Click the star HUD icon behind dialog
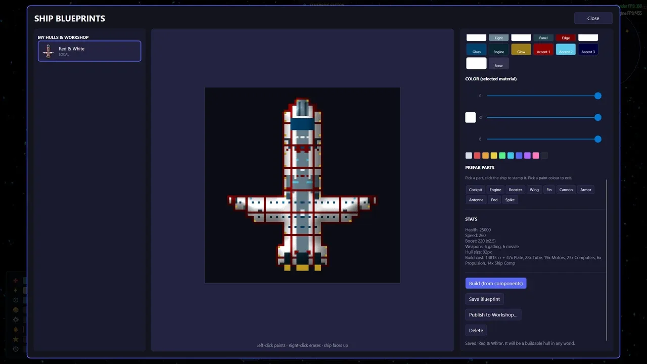The height and width of the screenshot is (364, 647). 16,339
